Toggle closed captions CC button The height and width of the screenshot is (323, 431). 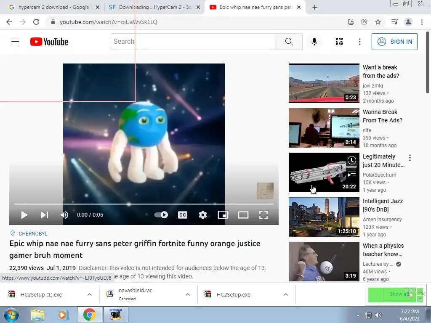pos(183,215)
